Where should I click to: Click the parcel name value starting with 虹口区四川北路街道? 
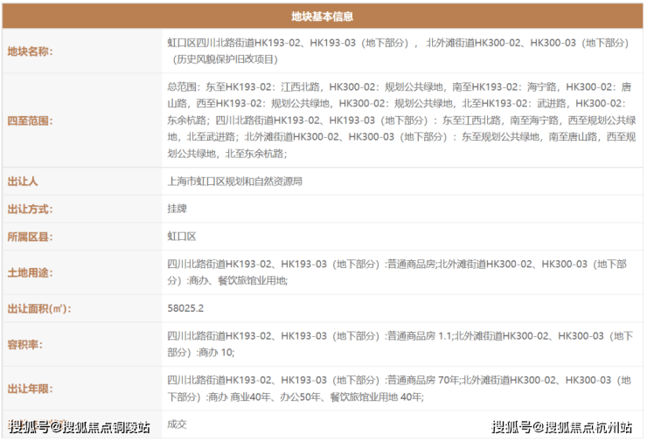pyautogui.click(x=398, y=51)
